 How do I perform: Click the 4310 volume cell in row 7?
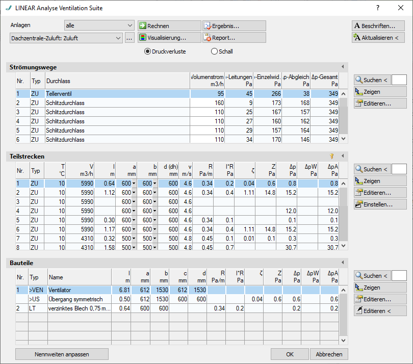coord(80,239)
